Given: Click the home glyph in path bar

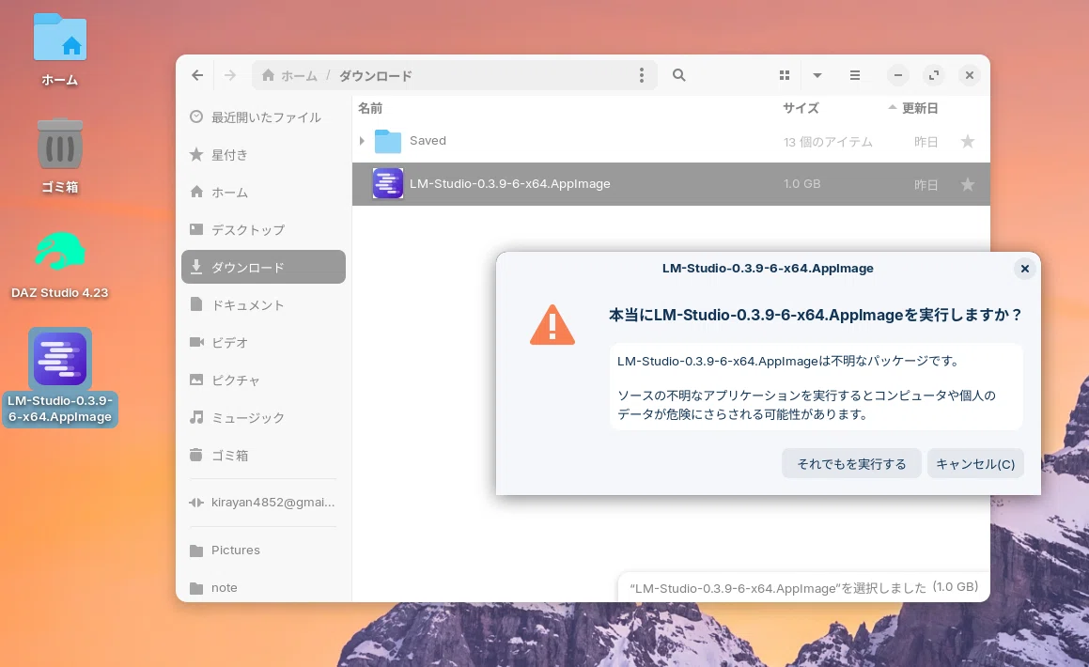Looking at the screenshot, I should 268,75.
